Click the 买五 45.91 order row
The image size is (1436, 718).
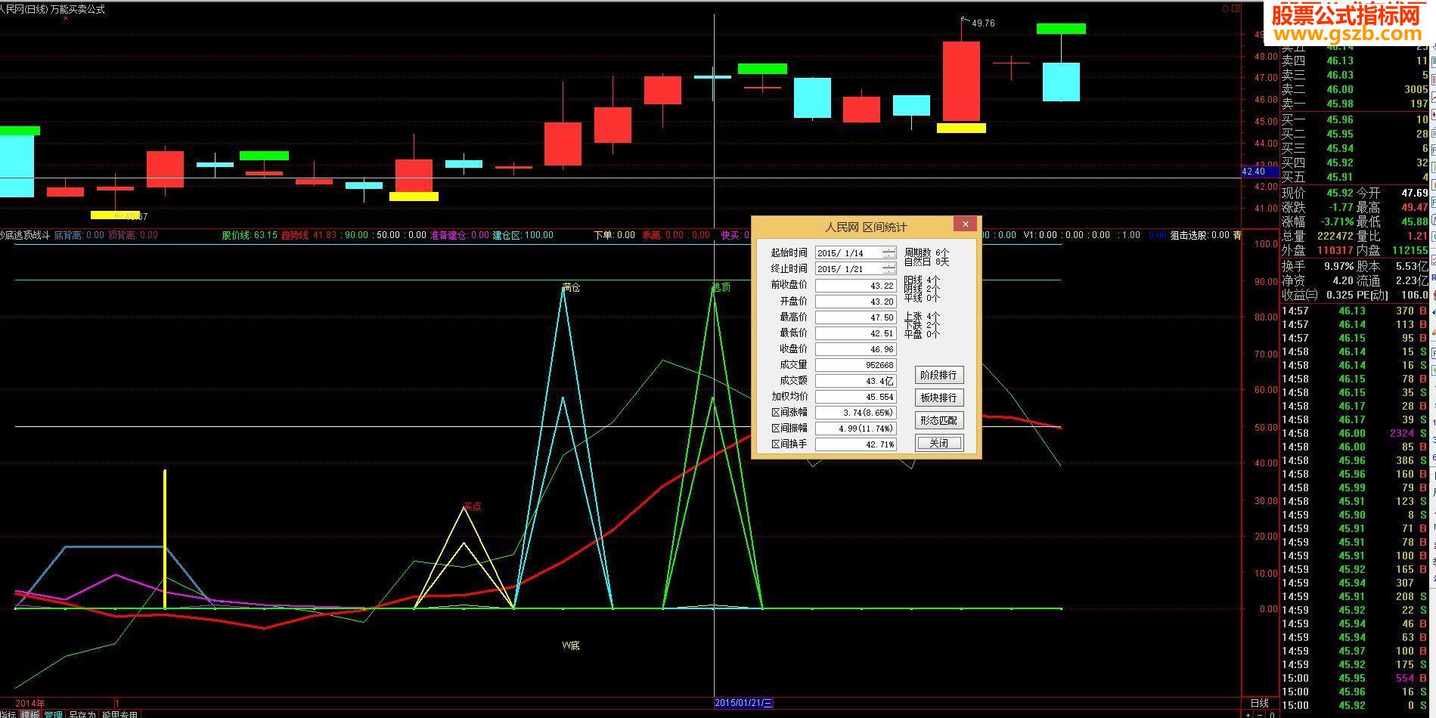[x=1356, y=178]
